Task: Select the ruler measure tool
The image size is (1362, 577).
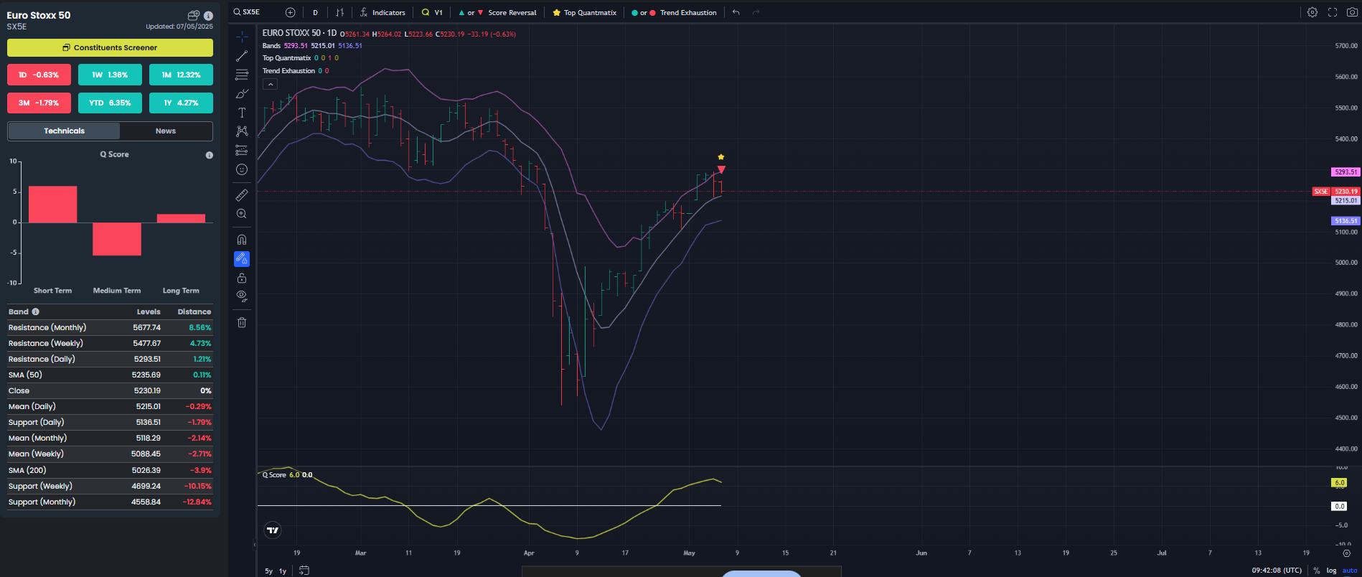Action: click(x=242, y=195)
